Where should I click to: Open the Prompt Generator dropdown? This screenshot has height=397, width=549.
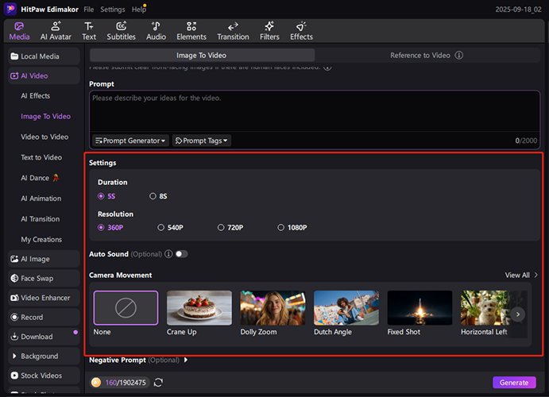pyautogui.click(x=130, y=141)
